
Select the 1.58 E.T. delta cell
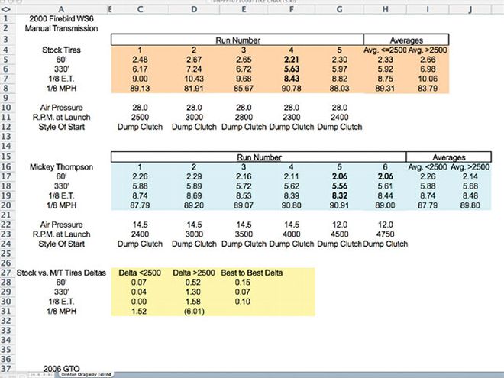[x=193, y=302]
